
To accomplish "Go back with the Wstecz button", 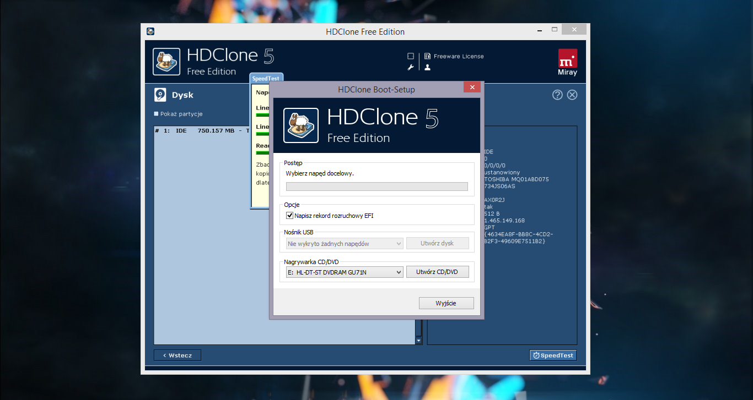I will [178, 355].
